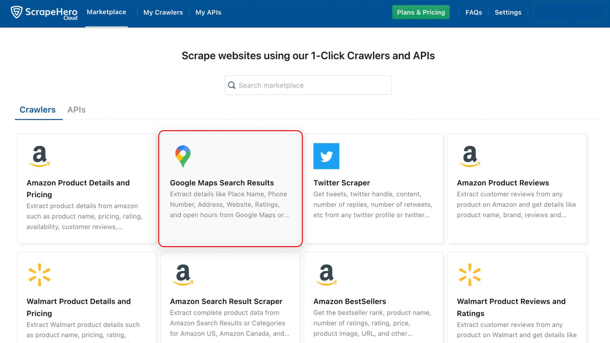Click the magnifying glass in the search bar

pos(232,85)
